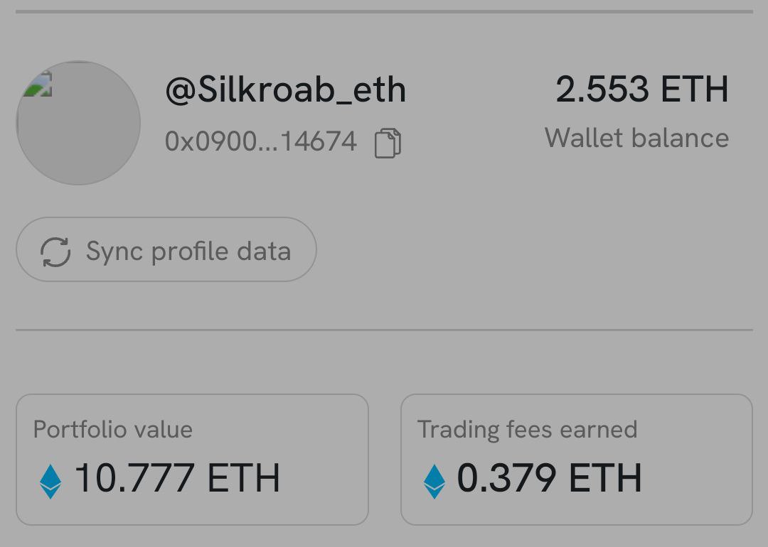Open the @Silkroab_eth username
The height and width of the screenshot is (547, 768).
tap(286, 90)
